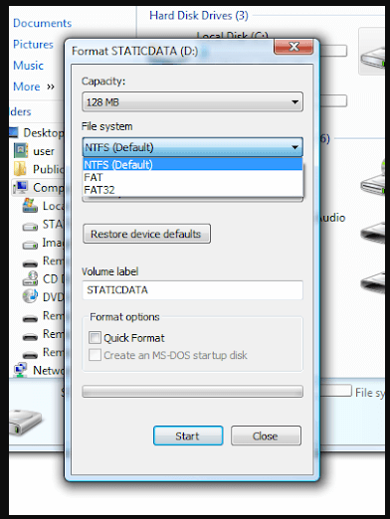Close the Format dialog with red X

tap(293, 46)
